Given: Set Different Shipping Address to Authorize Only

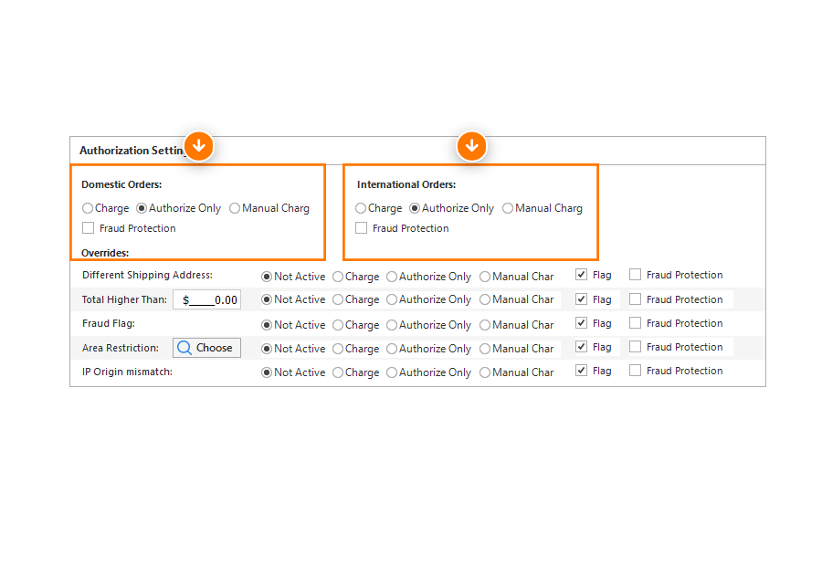Looking at the screenshot, I should coord(392,277).
